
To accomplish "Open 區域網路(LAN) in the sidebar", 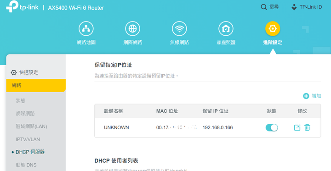I will (x=31, y=127).
